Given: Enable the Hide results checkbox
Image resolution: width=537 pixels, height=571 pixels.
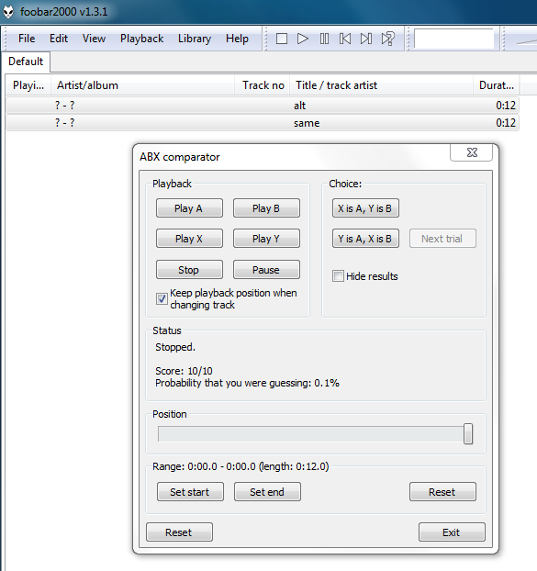Looking at the screenshot, I should (338, 276).
